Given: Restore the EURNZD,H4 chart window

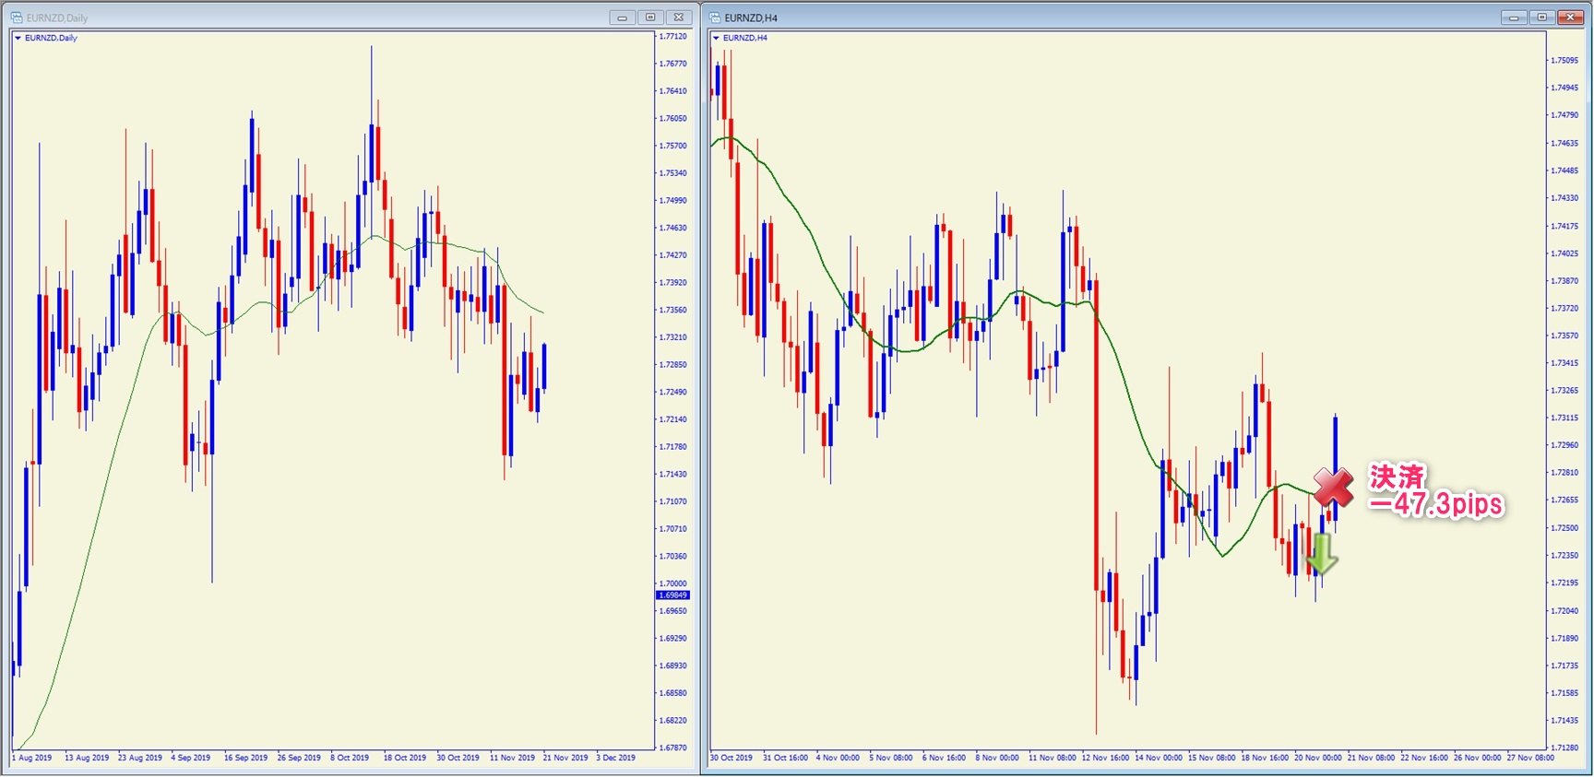Looking at the screenshot, I should [1541, 18].
